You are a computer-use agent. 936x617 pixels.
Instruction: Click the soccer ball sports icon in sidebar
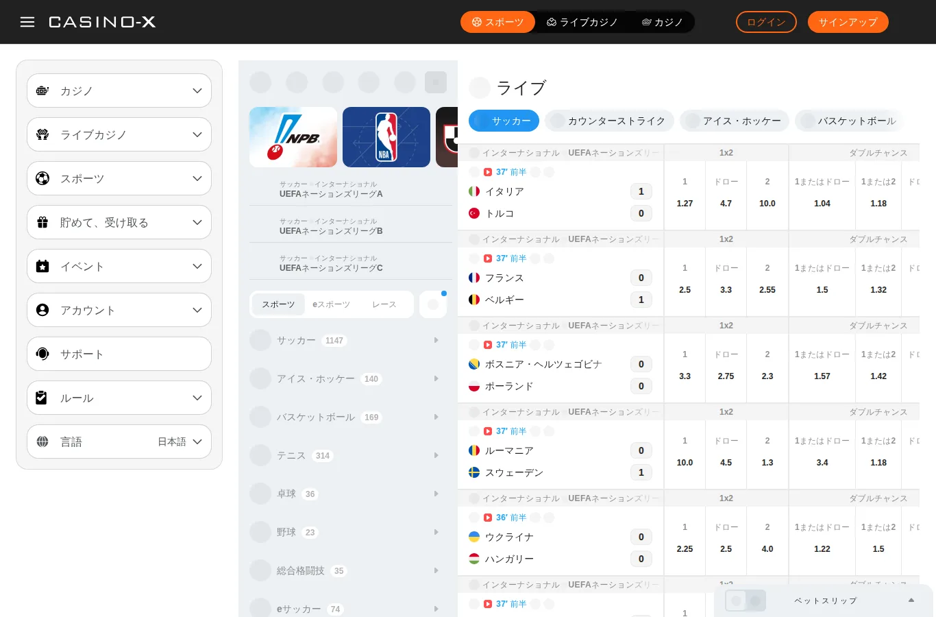[42, 178]
